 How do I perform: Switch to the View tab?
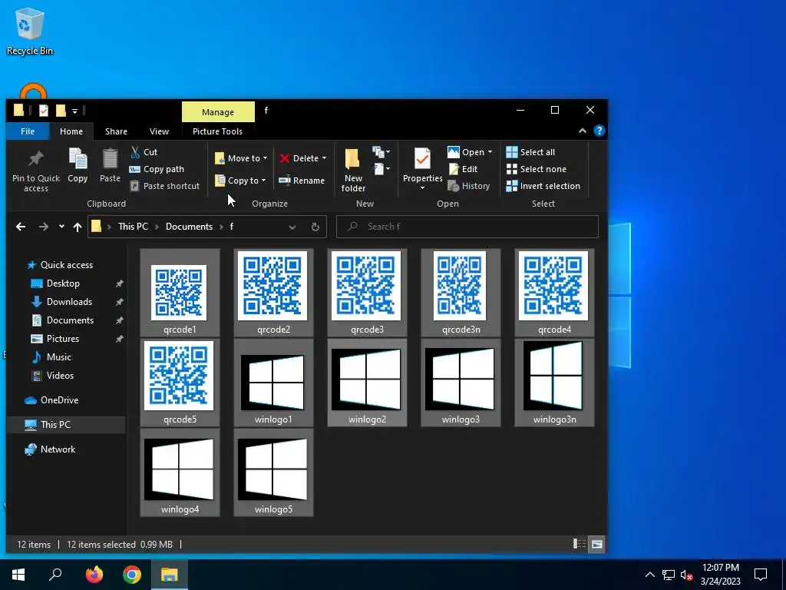click(159, 131)
